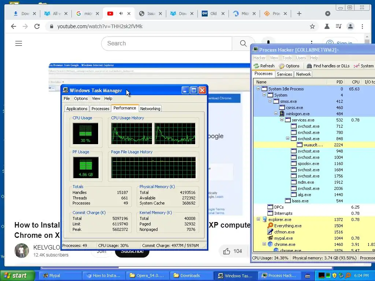The height and width of the screenshot is (281, 375).
Task: Click the Process Hacker taskbar button
Action: click(x=279, y=276)
